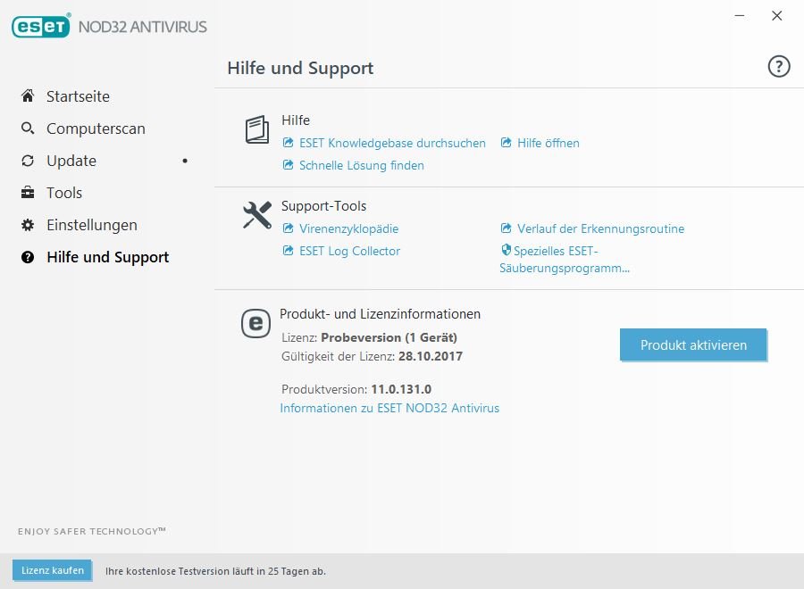Go to Startseite in the sidebar
Screen dimensions: 804x589
point(78,96)
